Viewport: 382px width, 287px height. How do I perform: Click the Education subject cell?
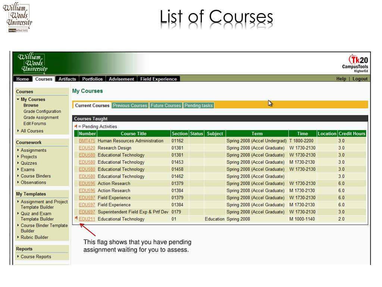point(215,219)
